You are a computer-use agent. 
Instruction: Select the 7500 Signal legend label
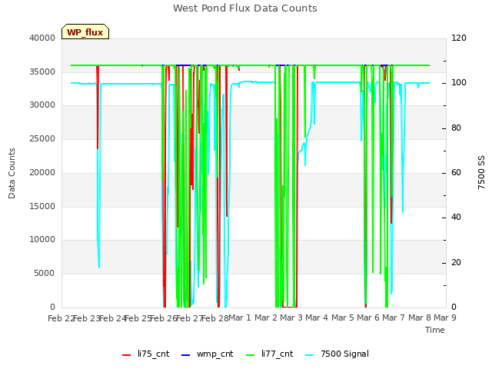pos(344,354)
